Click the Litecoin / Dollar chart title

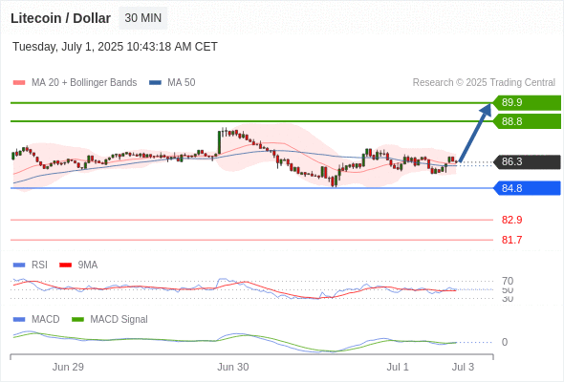[60, 18]
